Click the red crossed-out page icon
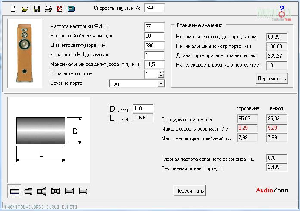The height and width of the screenshot is (211, 300). pos(60,9)
